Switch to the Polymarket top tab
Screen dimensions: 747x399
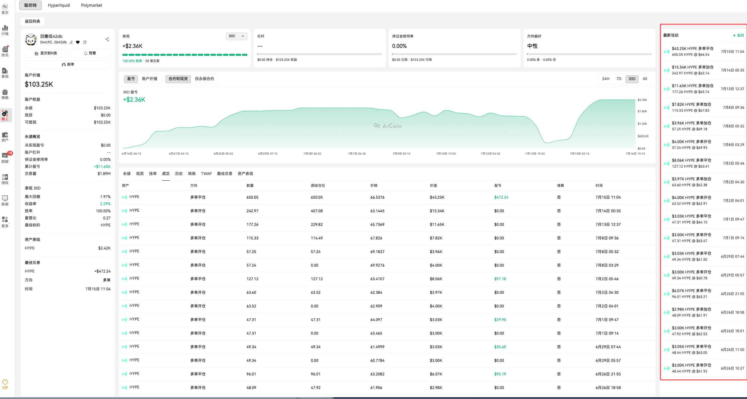[x=92, y=5]
